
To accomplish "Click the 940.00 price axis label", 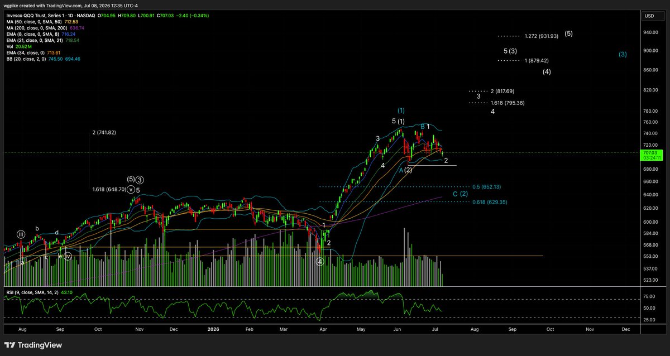I will tap(649, 32).
